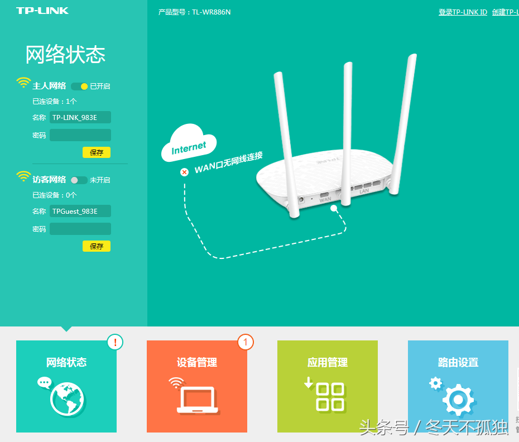This screenshot has width=519, height=442.
Task: Click the guest network Wi-Fi icon
Action: tap(23, 176)
